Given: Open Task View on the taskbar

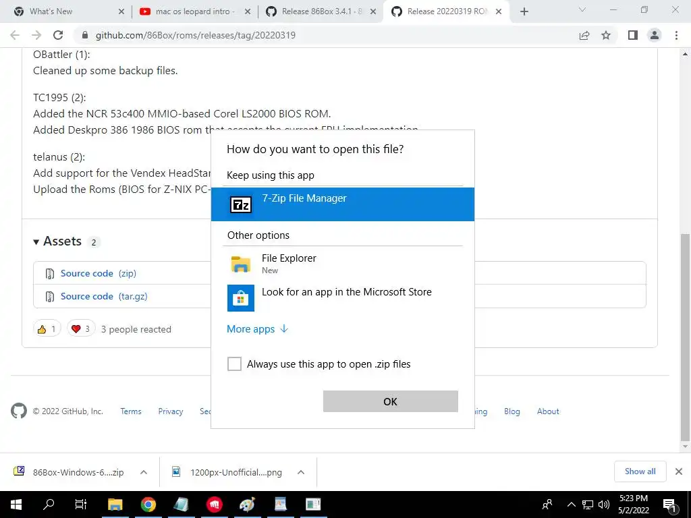Looking at the screenshot, I should (81, 505).
